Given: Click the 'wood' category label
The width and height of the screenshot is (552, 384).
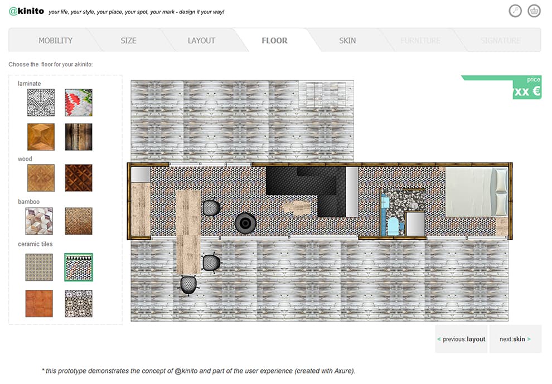Looking at the screenshot, I should 25,159.
